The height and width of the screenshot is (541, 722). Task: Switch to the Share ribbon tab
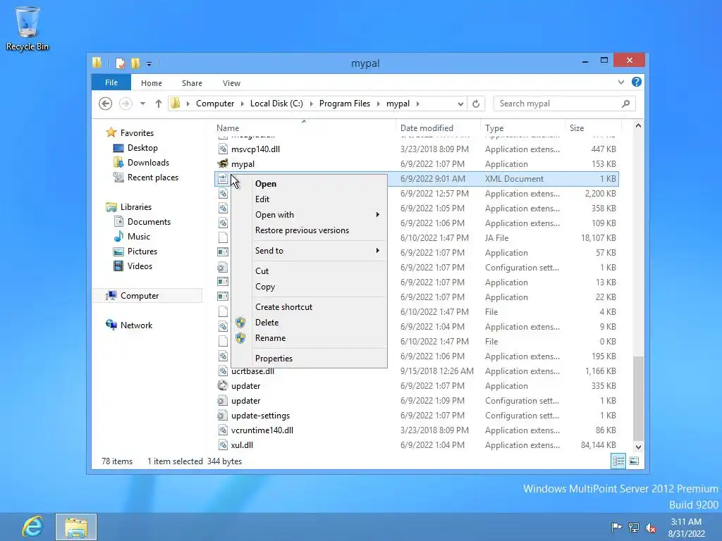coord(192,83)
